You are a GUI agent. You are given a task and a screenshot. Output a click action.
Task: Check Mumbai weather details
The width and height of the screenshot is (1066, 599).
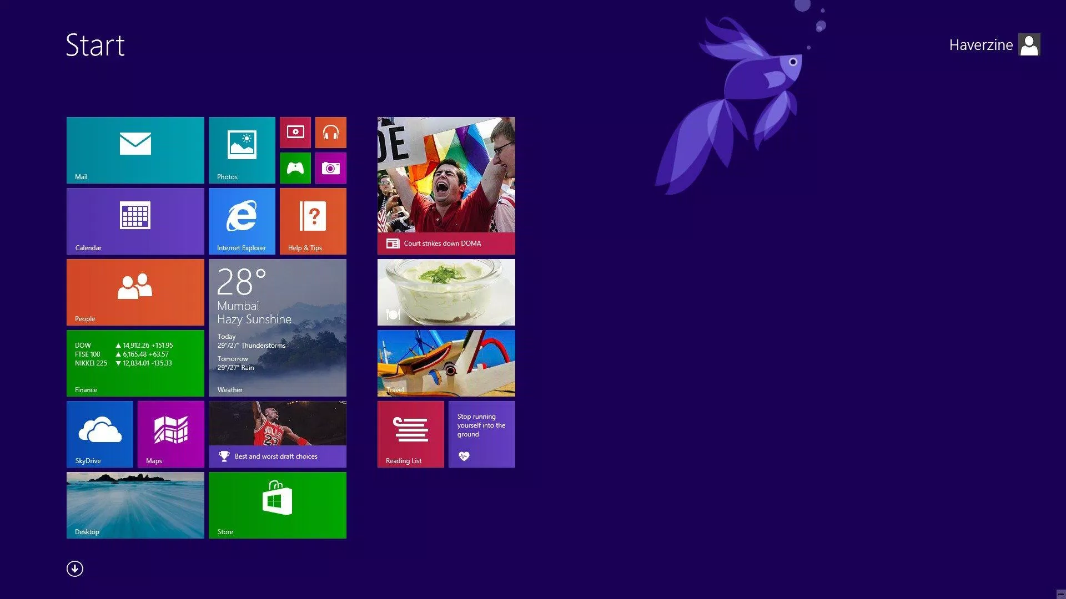(x=277, y=327)
